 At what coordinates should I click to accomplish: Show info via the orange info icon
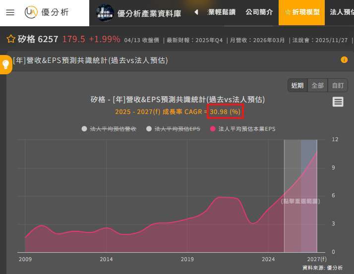[344, 60]
